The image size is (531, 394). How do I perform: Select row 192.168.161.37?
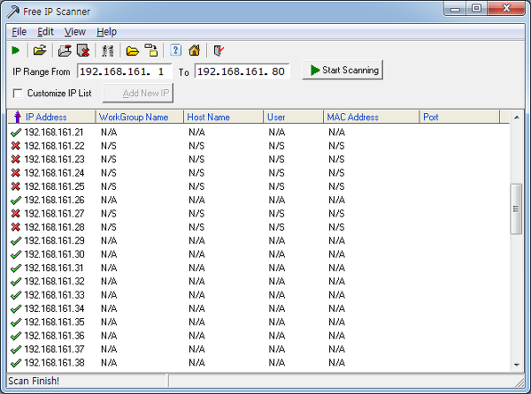[x=258, y=350]
